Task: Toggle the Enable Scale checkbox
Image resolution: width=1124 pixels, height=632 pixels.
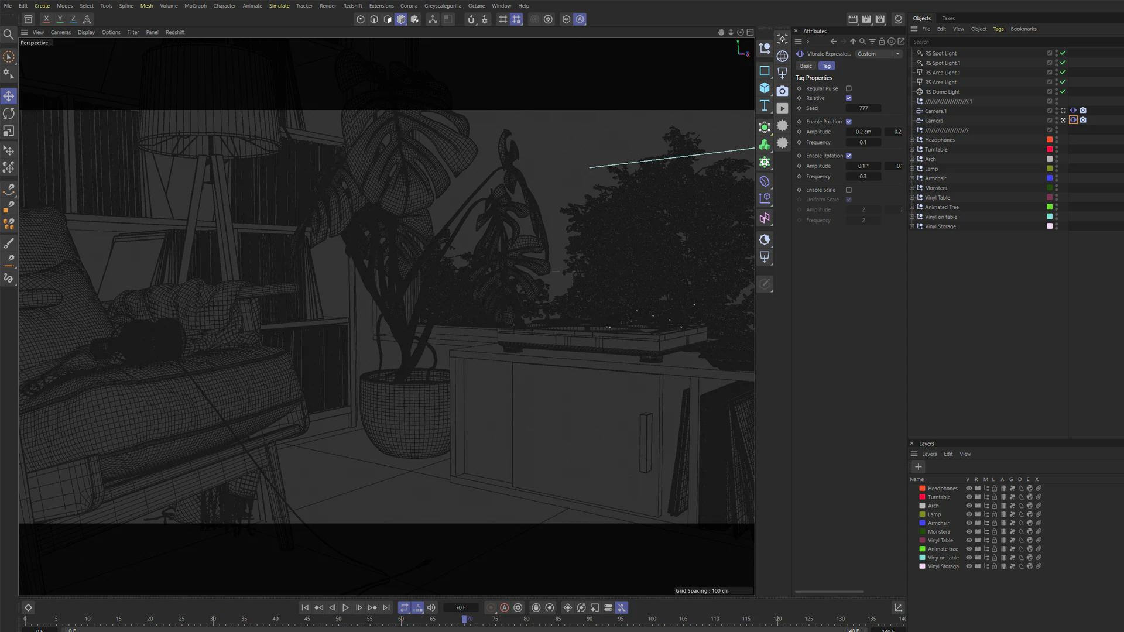Action: (849, 190)
